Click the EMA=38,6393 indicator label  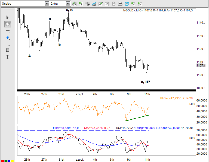point(62,128)
